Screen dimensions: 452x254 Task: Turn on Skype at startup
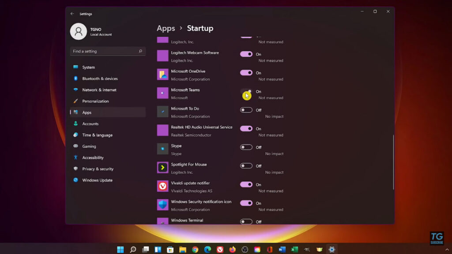coord(246,147)
